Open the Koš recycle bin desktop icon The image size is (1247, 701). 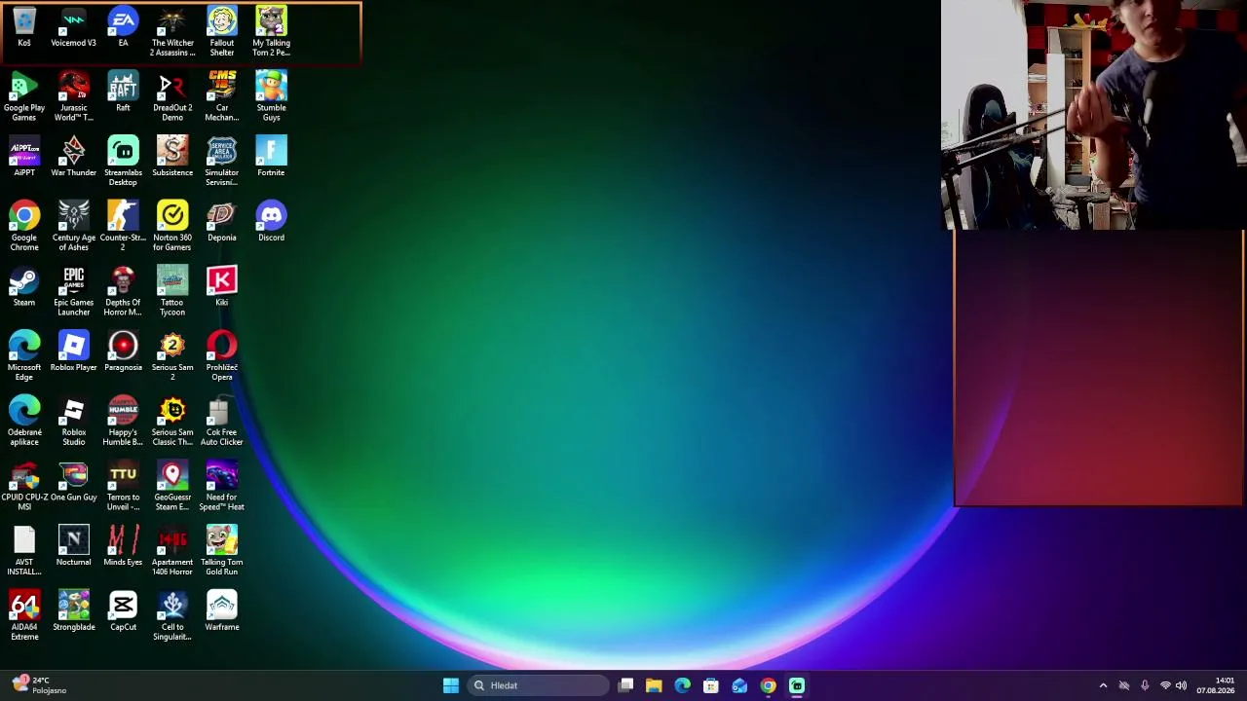coord(24,27)
